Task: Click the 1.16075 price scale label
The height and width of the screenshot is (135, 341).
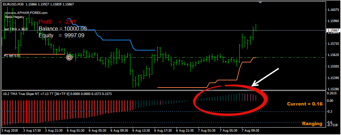Action: coord(333,10)
